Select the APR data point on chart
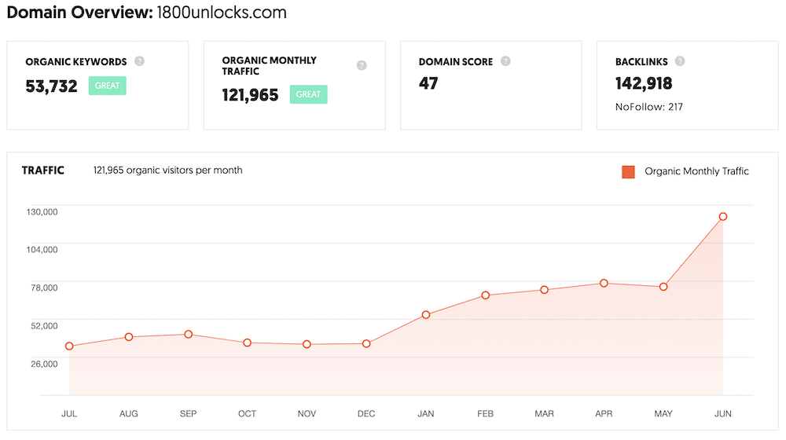786x440 pixels. pos(604,284)
